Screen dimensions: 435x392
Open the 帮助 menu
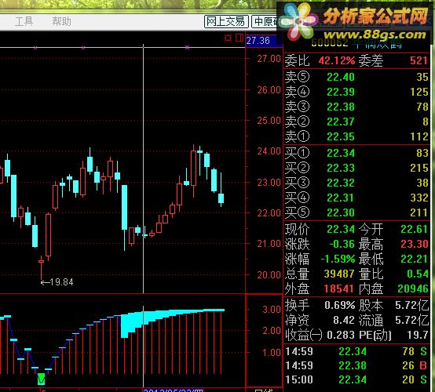click(x=61, y=21)
